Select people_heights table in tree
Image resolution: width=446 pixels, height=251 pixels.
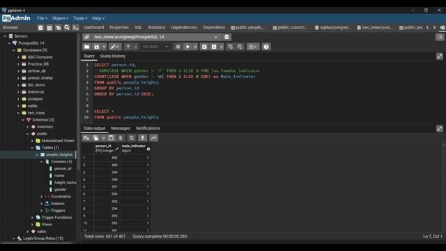tap(59, 155)
